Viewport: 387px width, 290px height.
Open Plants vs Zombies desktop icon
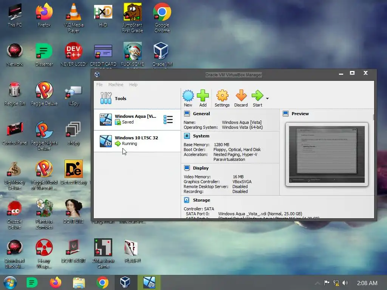pos(44,214)
